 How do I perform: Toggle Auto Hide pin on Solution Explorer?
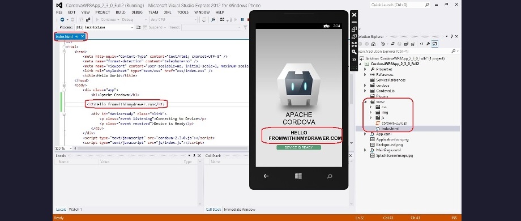tap(451, 36)
